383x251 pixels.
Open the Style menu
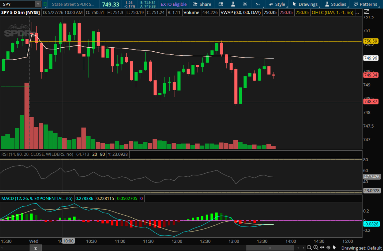(x=278, y=4)
